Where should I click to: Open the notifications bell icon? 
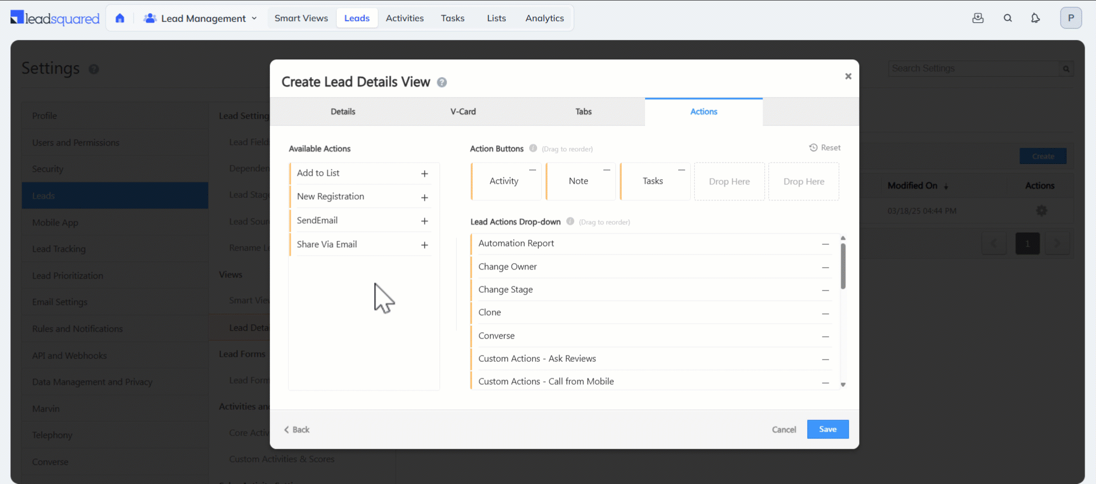(1035, 18)
